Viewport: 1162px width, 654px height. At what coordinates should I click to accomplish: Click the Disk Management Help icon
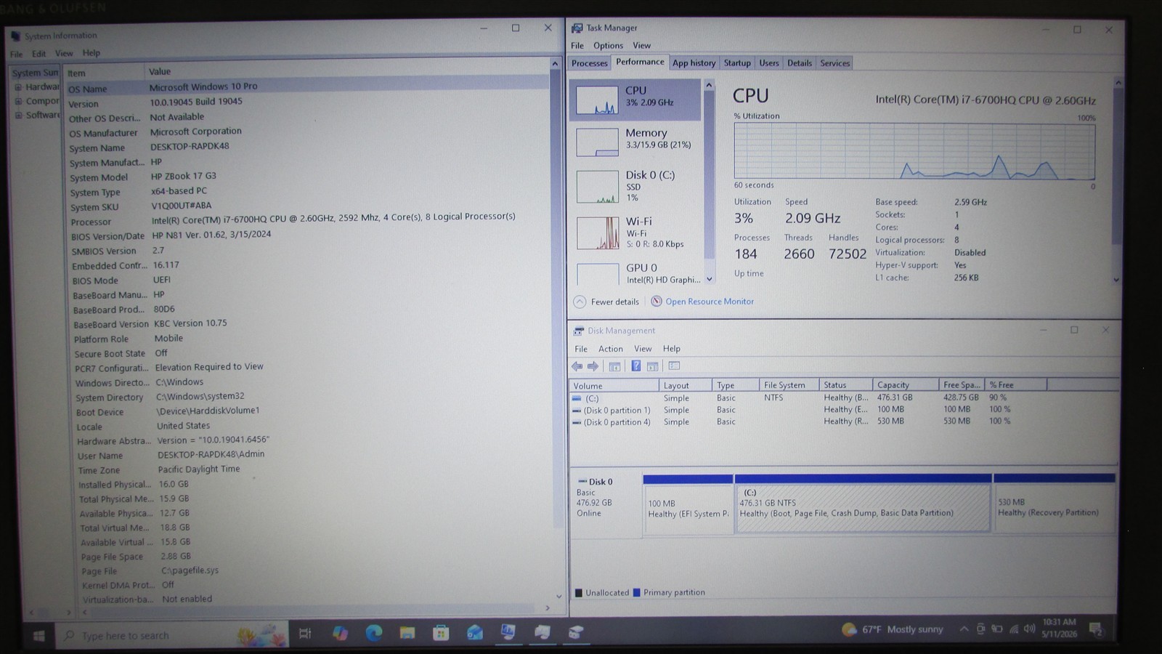click(x=635, y=366)
